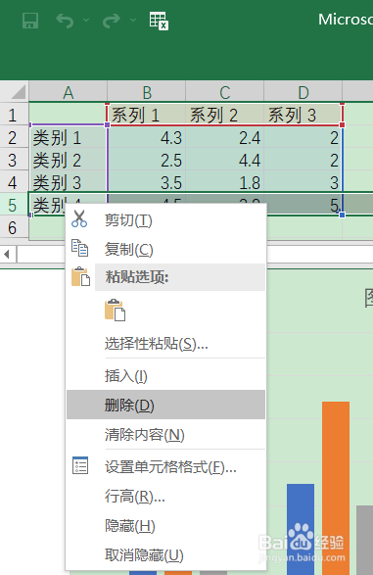373x575 pixels.
Task: Click the Redo arrow icon
Action: (x=112, y=21)
